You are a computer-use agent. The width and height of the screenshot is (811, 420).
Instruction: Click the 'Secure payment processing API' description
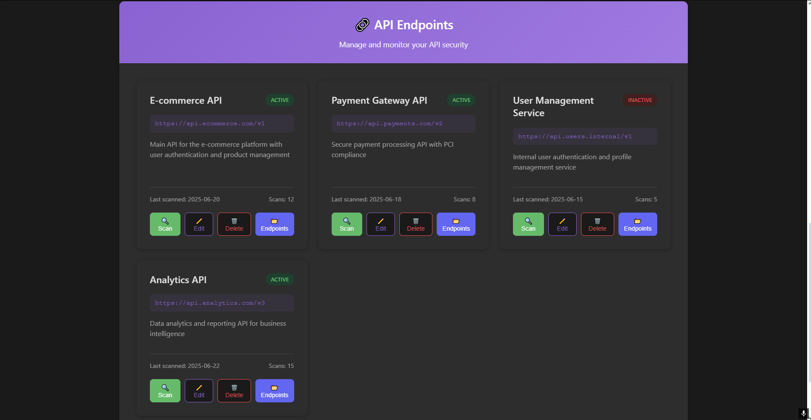point(392,149)
